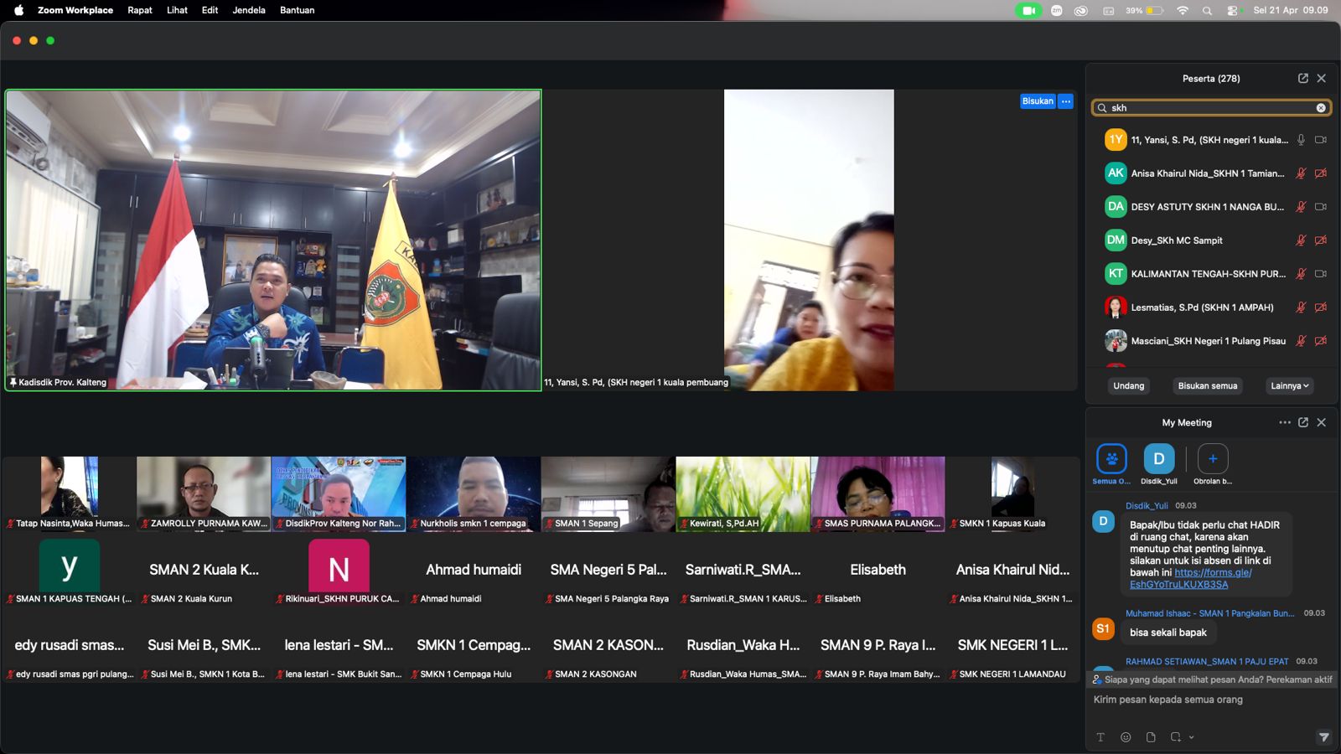Open the Jendela menu
The image size is (1341, 754).
pyautogui.click(x=249, y=10)
